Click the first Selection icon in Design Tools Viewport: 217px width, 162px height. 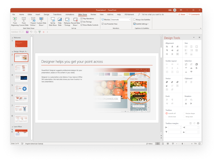186,64
